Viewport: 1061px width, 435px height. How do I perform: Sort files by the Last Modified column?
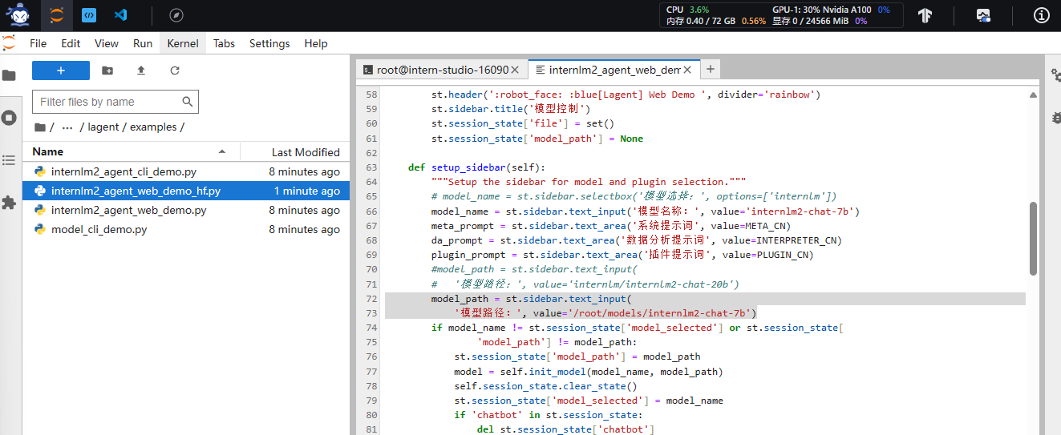point(295,151)
